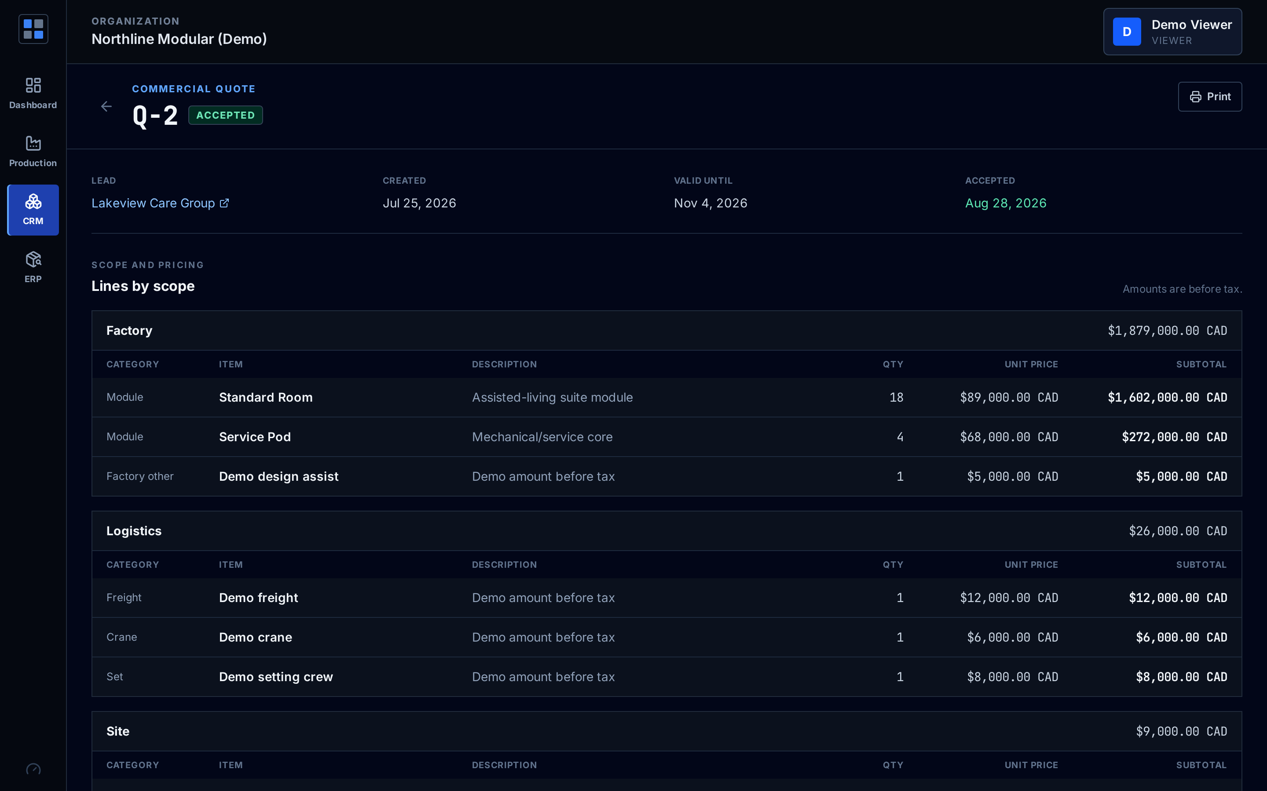Click the Northline Modular (Demo) organization name

coord(179,39)
